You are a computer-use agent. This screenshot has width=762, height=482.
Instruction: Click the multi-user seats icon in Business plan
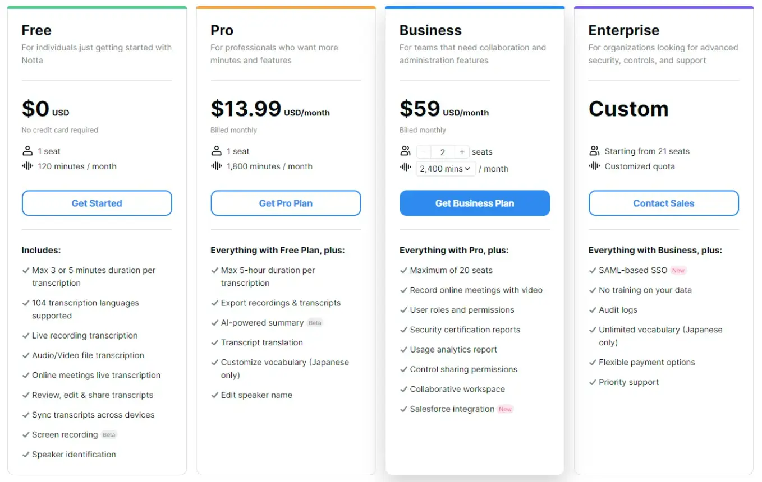(x=405, y=151)
